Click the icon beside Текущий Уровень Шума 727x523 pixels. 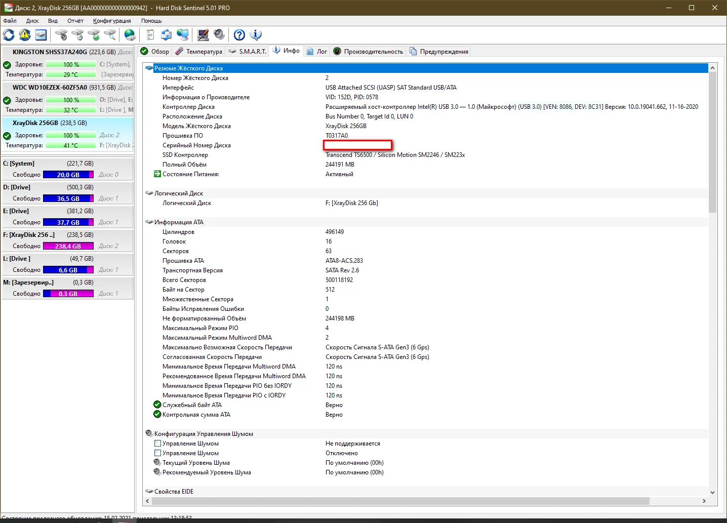pyautogui.click(x=157, y=463)
